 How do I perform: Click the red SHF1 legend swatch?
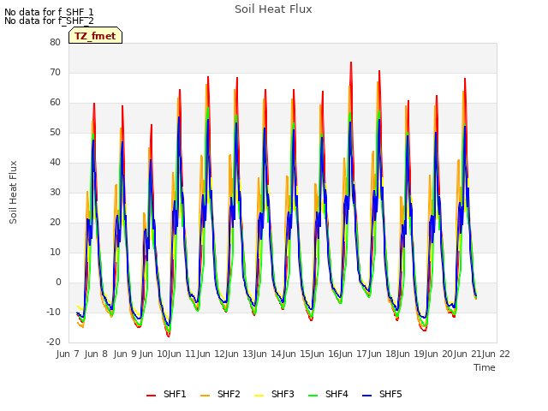tap(151, 396)
